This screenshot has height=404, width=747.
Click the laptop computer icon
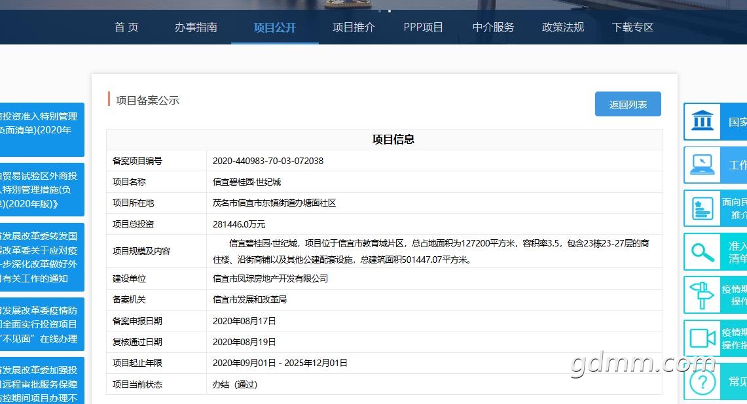coord(702,165)
